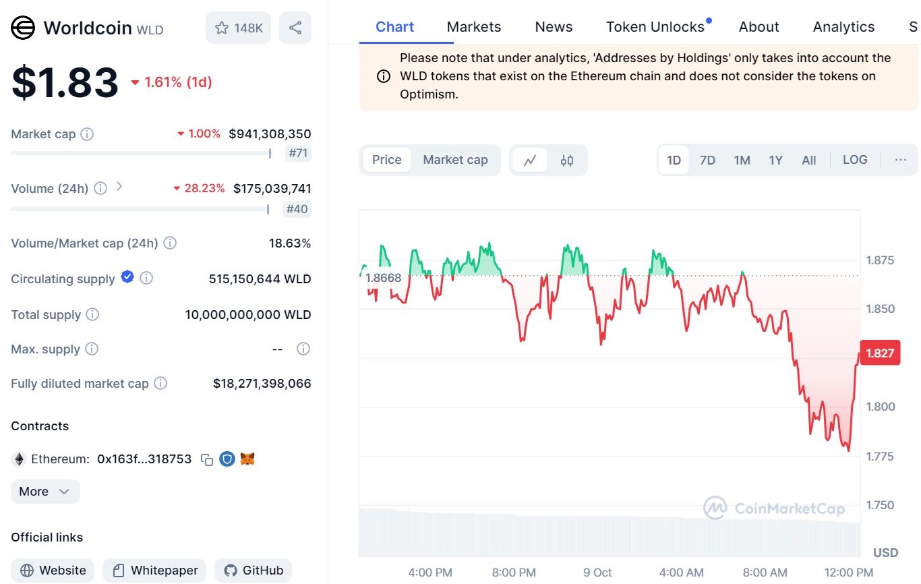
Task: Click the 515,150,644 WLD supply value
Action: point(260,279)
